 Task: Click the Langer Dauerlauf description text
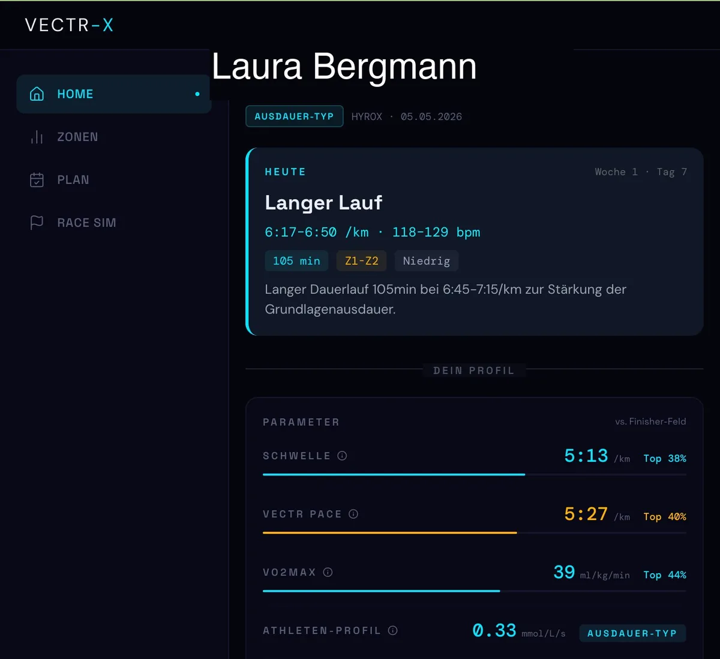[x=445, y=299]
